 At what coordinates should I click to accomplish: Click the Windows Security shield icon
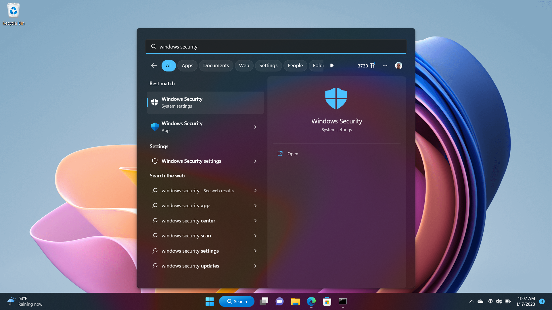pos(336,98)
